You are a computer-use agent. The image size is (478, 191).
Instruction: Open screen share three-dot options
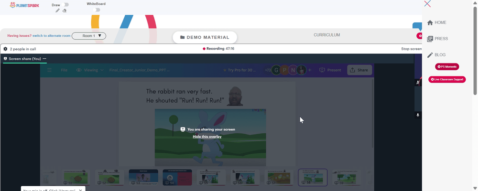44,58
